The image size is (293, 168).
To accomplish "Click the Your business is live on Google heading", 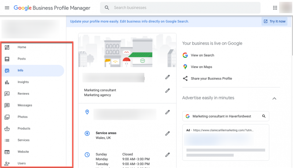I will pyautogui.click(x=212, y=43).
